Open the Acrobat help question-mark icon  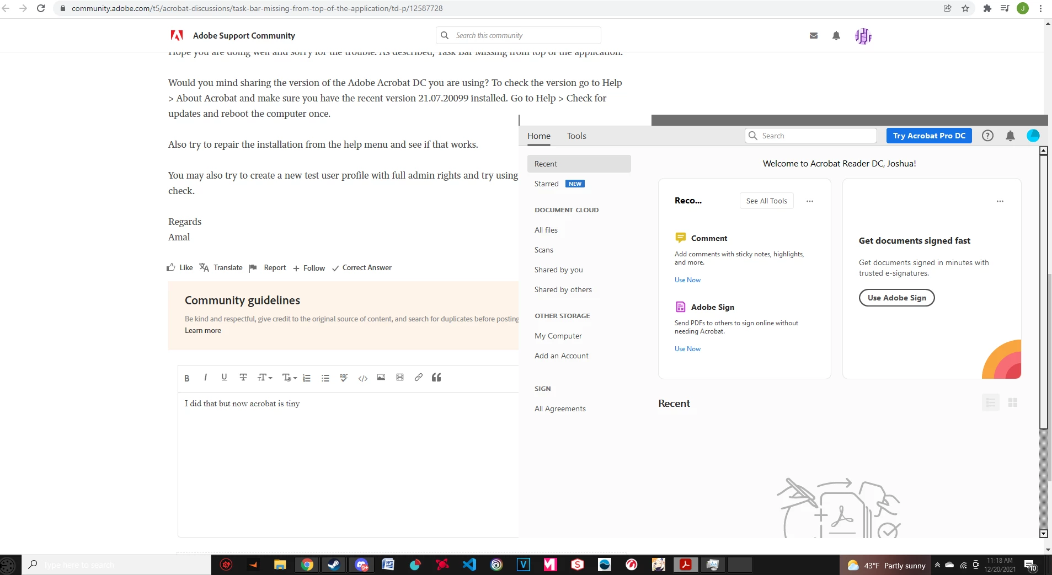987,136
